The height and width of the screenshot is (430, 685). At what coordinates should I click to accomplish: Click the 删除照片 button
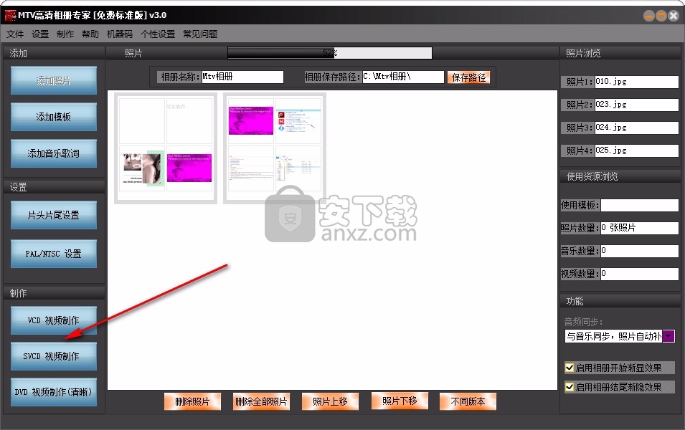[x=193, y=401]
